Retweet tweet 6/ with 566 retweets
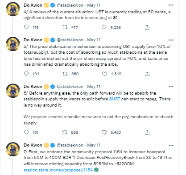 pos(65,132)
